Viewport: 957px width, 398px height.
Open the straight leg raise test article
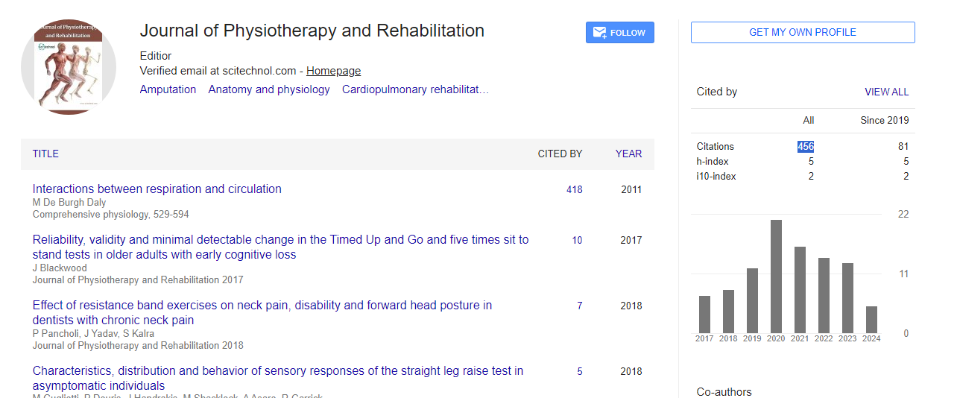278,379
